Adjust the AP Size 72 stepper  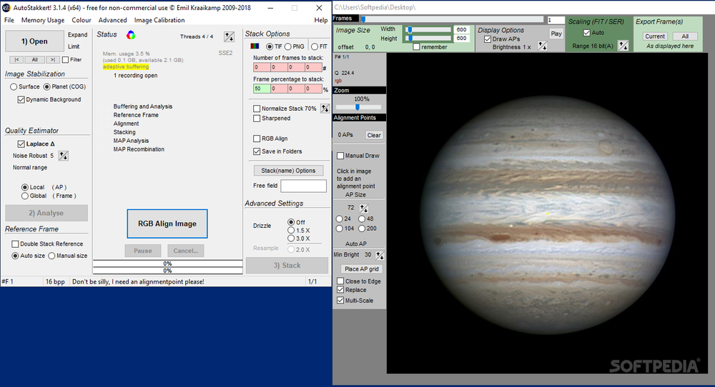(363, 208)
